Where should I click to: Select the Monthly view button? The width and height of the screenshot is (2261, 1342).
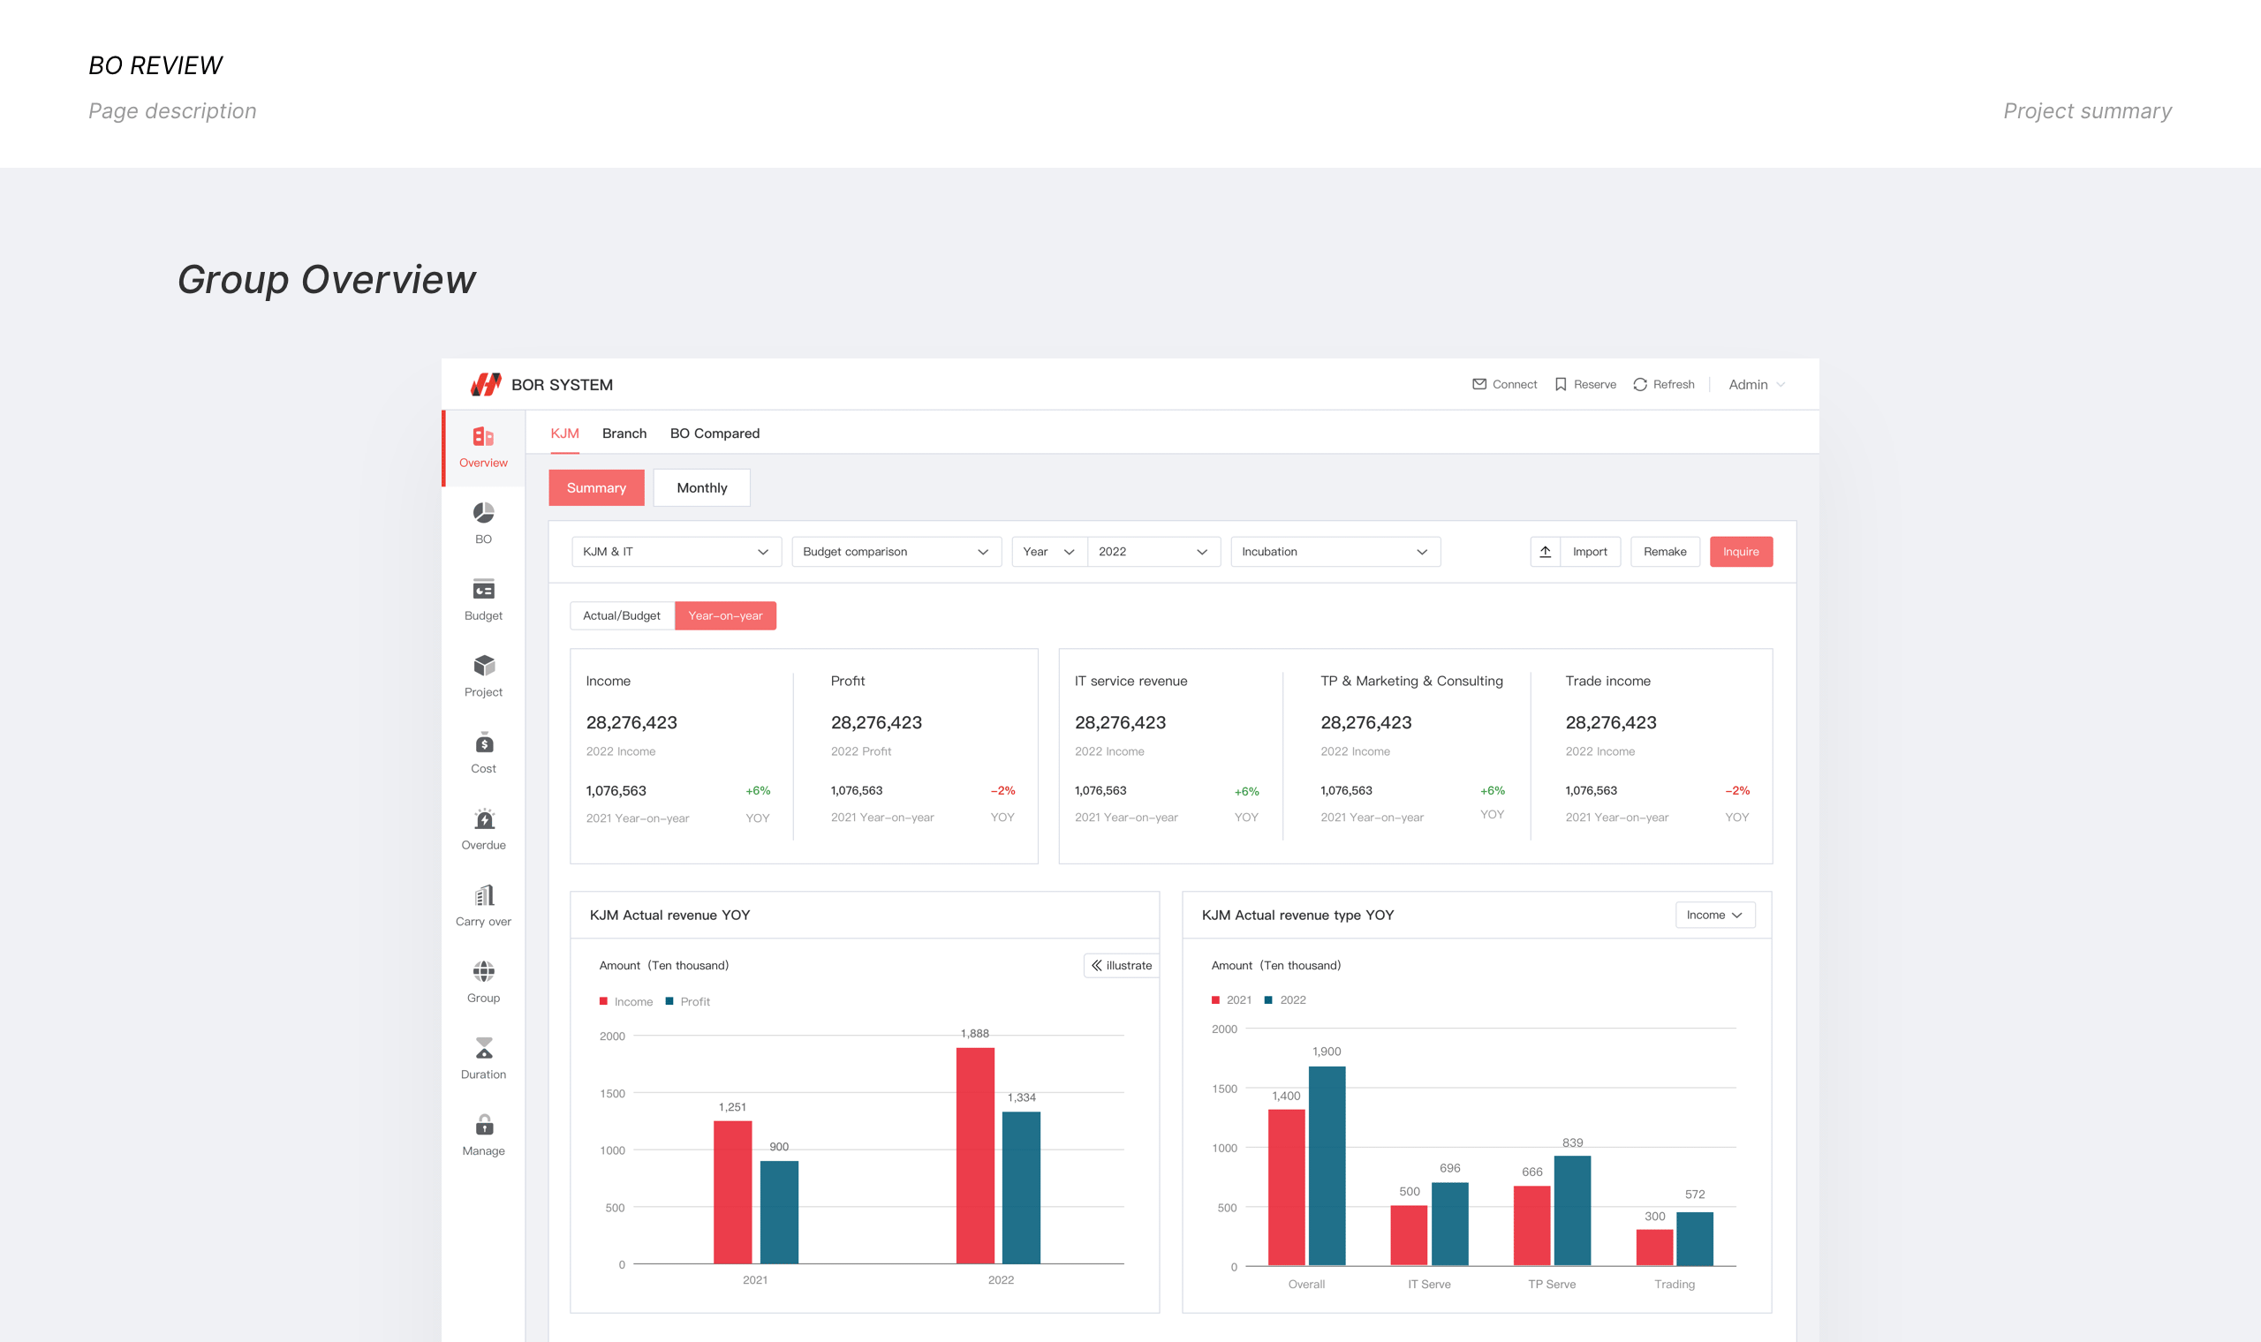coord(702,487)
